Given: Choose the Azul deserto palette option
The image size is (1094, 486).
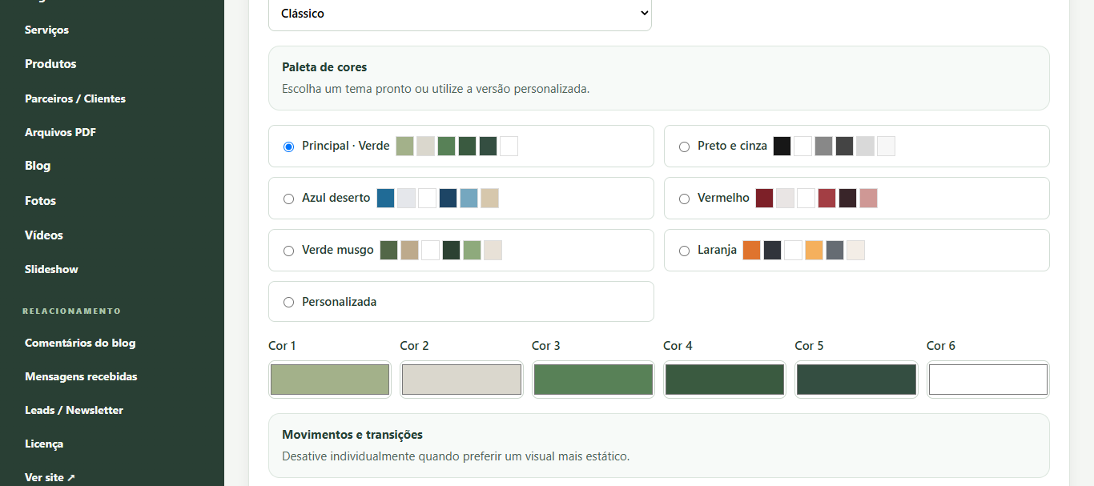Looking at the screenshot, I should (288, 199).
